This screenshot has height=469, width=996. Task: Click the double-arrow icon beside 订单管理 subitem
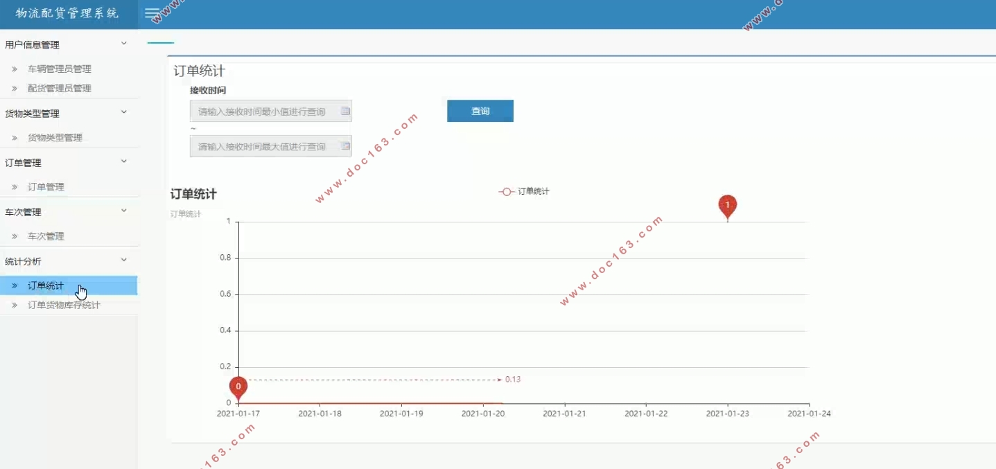15,187
